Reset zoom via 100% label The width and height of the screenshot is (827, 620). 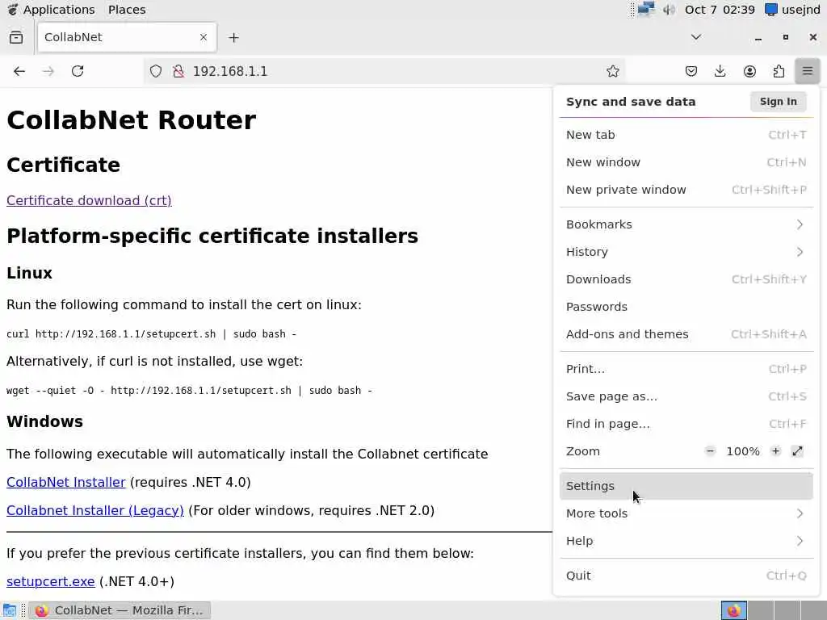[x=743, y=451]
